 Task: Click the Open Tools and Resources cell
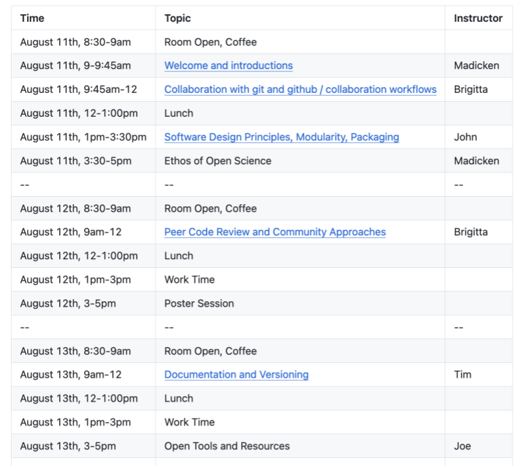(x=227, y=446)
